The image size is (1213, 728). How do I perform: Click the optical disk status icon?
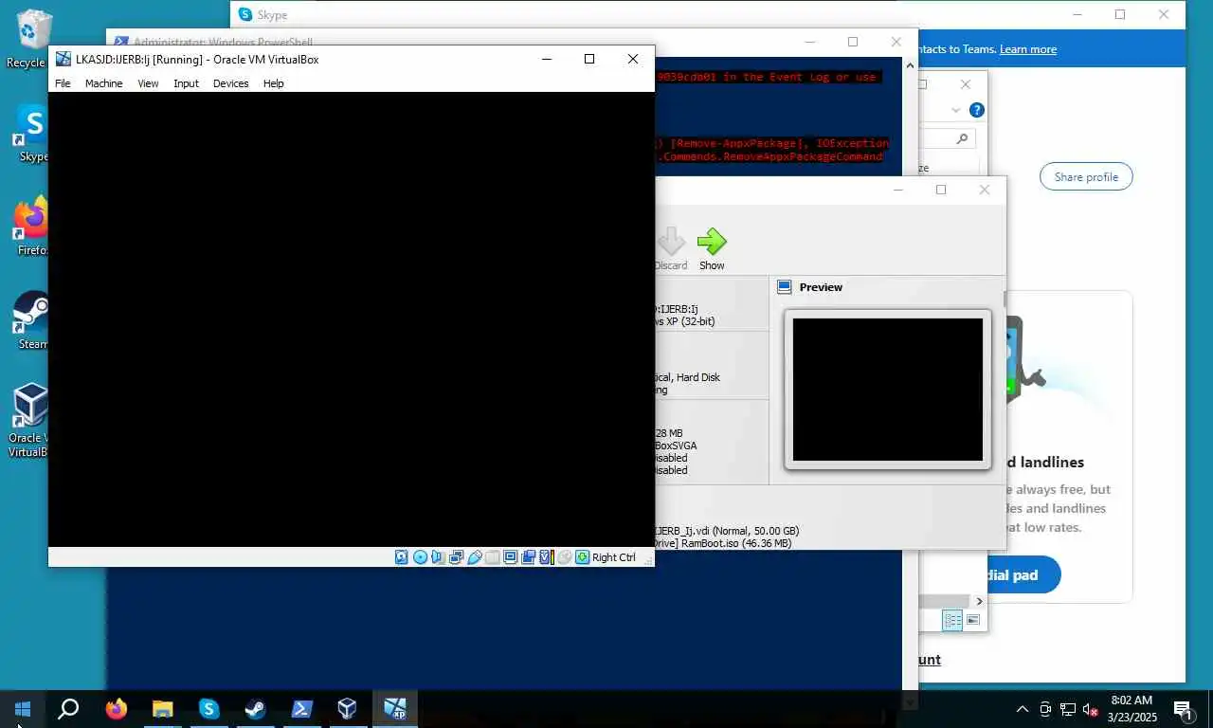420,557
